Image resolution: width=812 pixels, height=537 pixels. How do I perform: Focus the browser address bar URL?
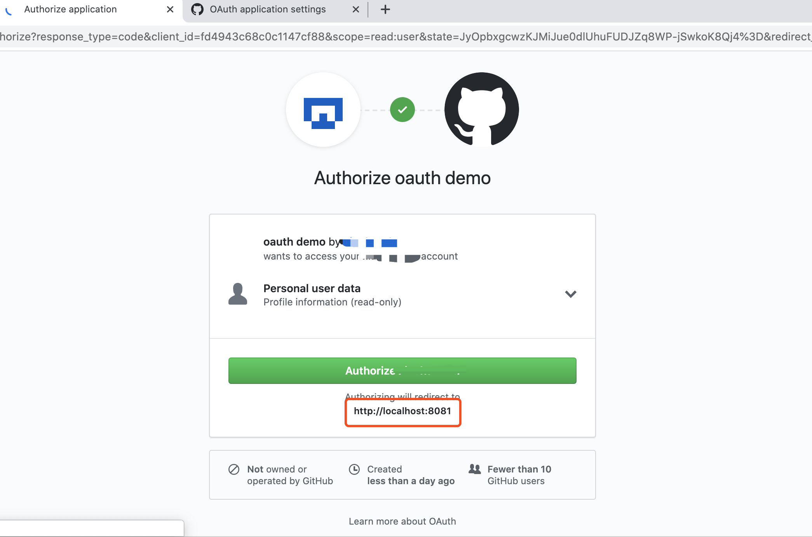[x=406, y=37]
